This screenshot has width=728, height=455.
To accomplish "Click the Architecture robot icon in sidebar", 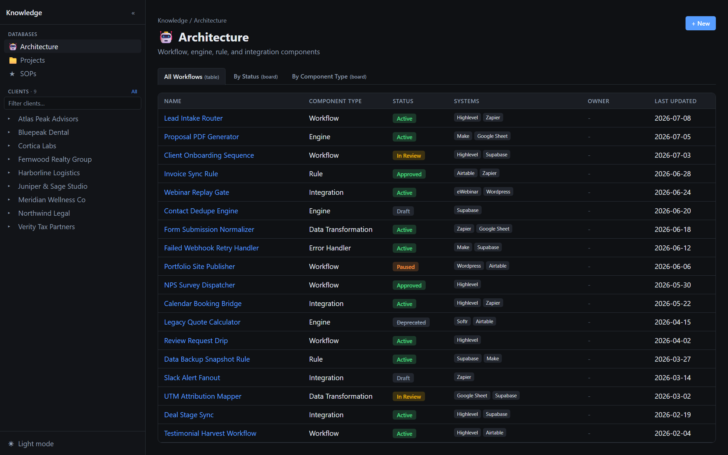I will [x=13, y=47].
